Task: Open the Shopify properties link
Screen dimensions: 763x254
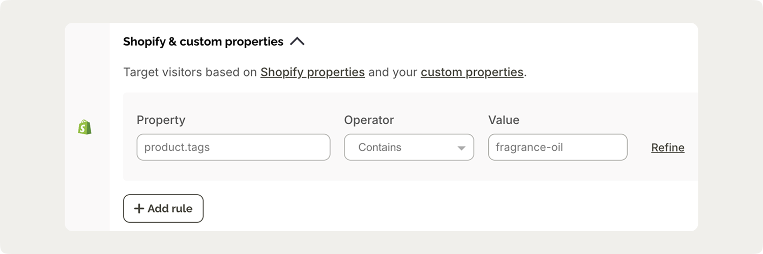Action: 312,72
